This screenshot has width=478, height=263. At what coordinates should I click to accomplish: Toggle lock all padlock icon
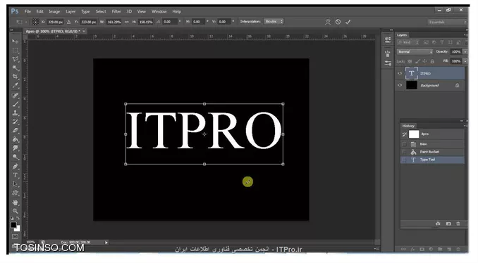(432, 61)
